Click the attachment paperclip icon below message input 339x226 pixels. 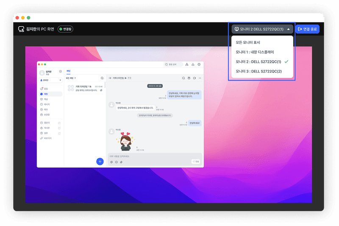[x=121, y=162]
